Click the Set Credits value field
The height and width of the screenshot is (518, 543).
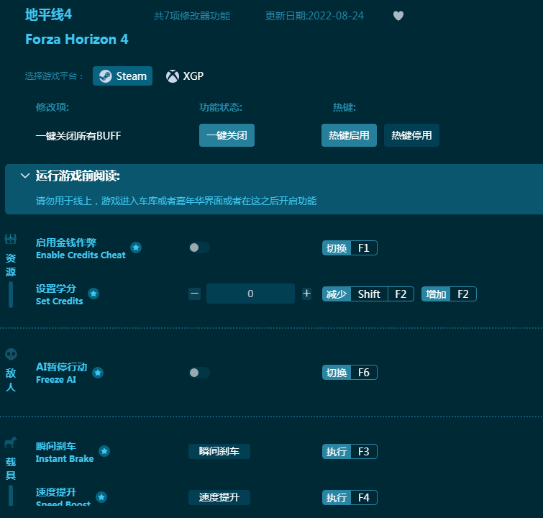[250, 294]
